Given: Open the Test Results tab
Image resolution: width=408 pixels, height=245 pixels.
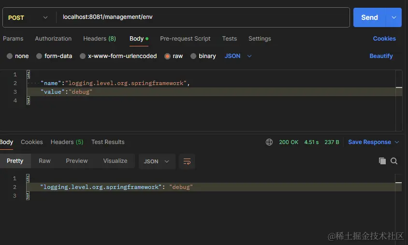Looking at the screenshot, I should (x=108, y=142).
